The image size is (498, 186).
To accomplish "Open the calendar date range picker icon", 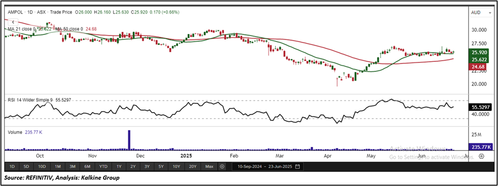I will point(297,166).
